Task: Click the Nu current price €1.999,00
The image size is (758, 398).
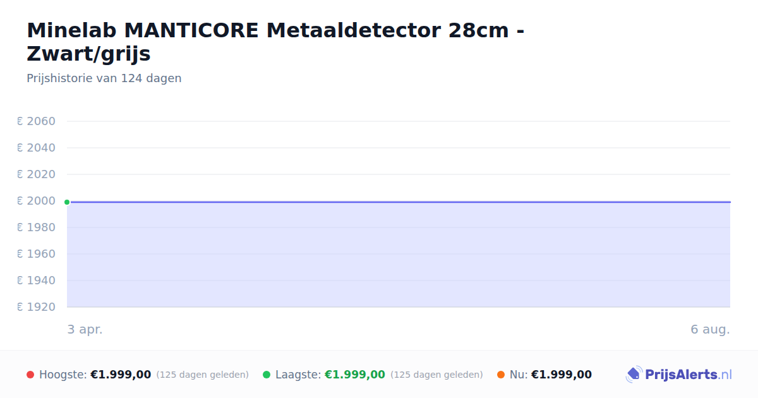Action: pyautogui.click(x=562, y=375)
